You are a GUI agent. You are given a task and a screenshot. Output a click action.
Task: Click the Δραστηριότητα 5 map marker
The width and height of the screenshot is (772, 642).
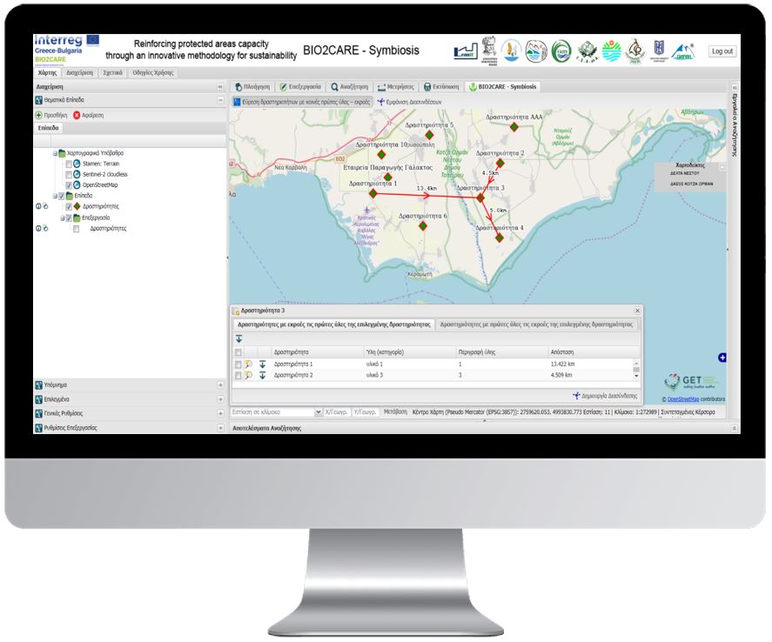coord(429,135)
